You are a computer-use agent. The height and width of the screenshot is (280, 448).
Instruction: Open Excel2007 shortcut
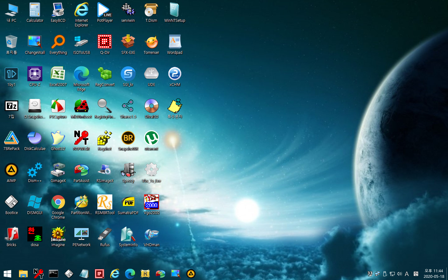click(58, 77)
